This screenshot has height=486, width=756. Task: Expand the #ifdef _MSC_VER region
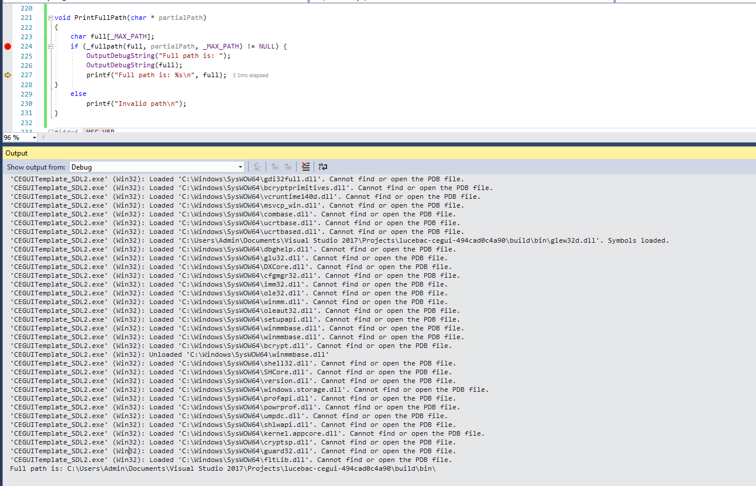tap(51, 131)
